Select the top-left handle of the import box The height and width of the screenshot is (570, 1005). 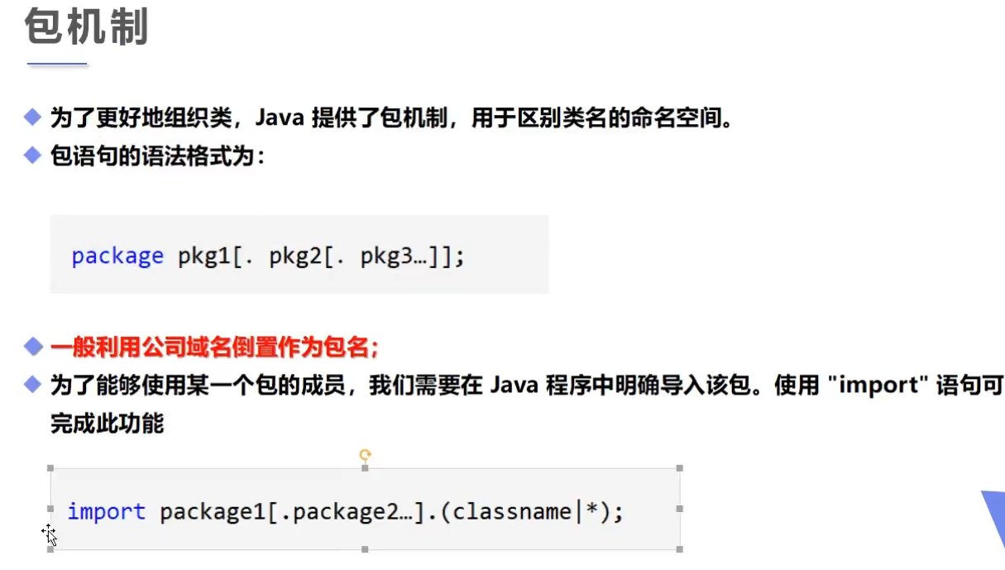(x=50, y=468)
